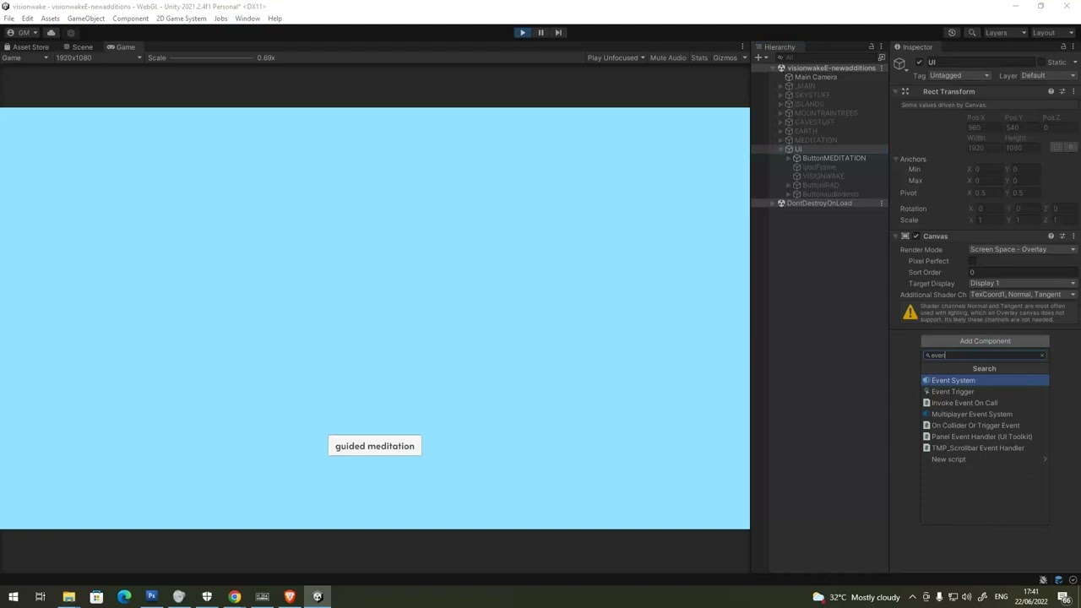Open the 1920x1080 resolution dropdown
The image size is (1081, 608).
(x=98, y=58)
